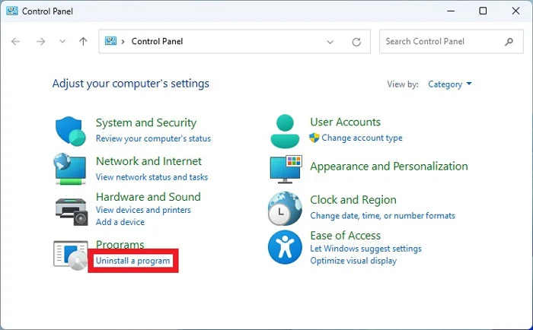The width and height of the screenshot is (533, 330).
Task: Select Uninstall a program link
Action: point(133,261)
